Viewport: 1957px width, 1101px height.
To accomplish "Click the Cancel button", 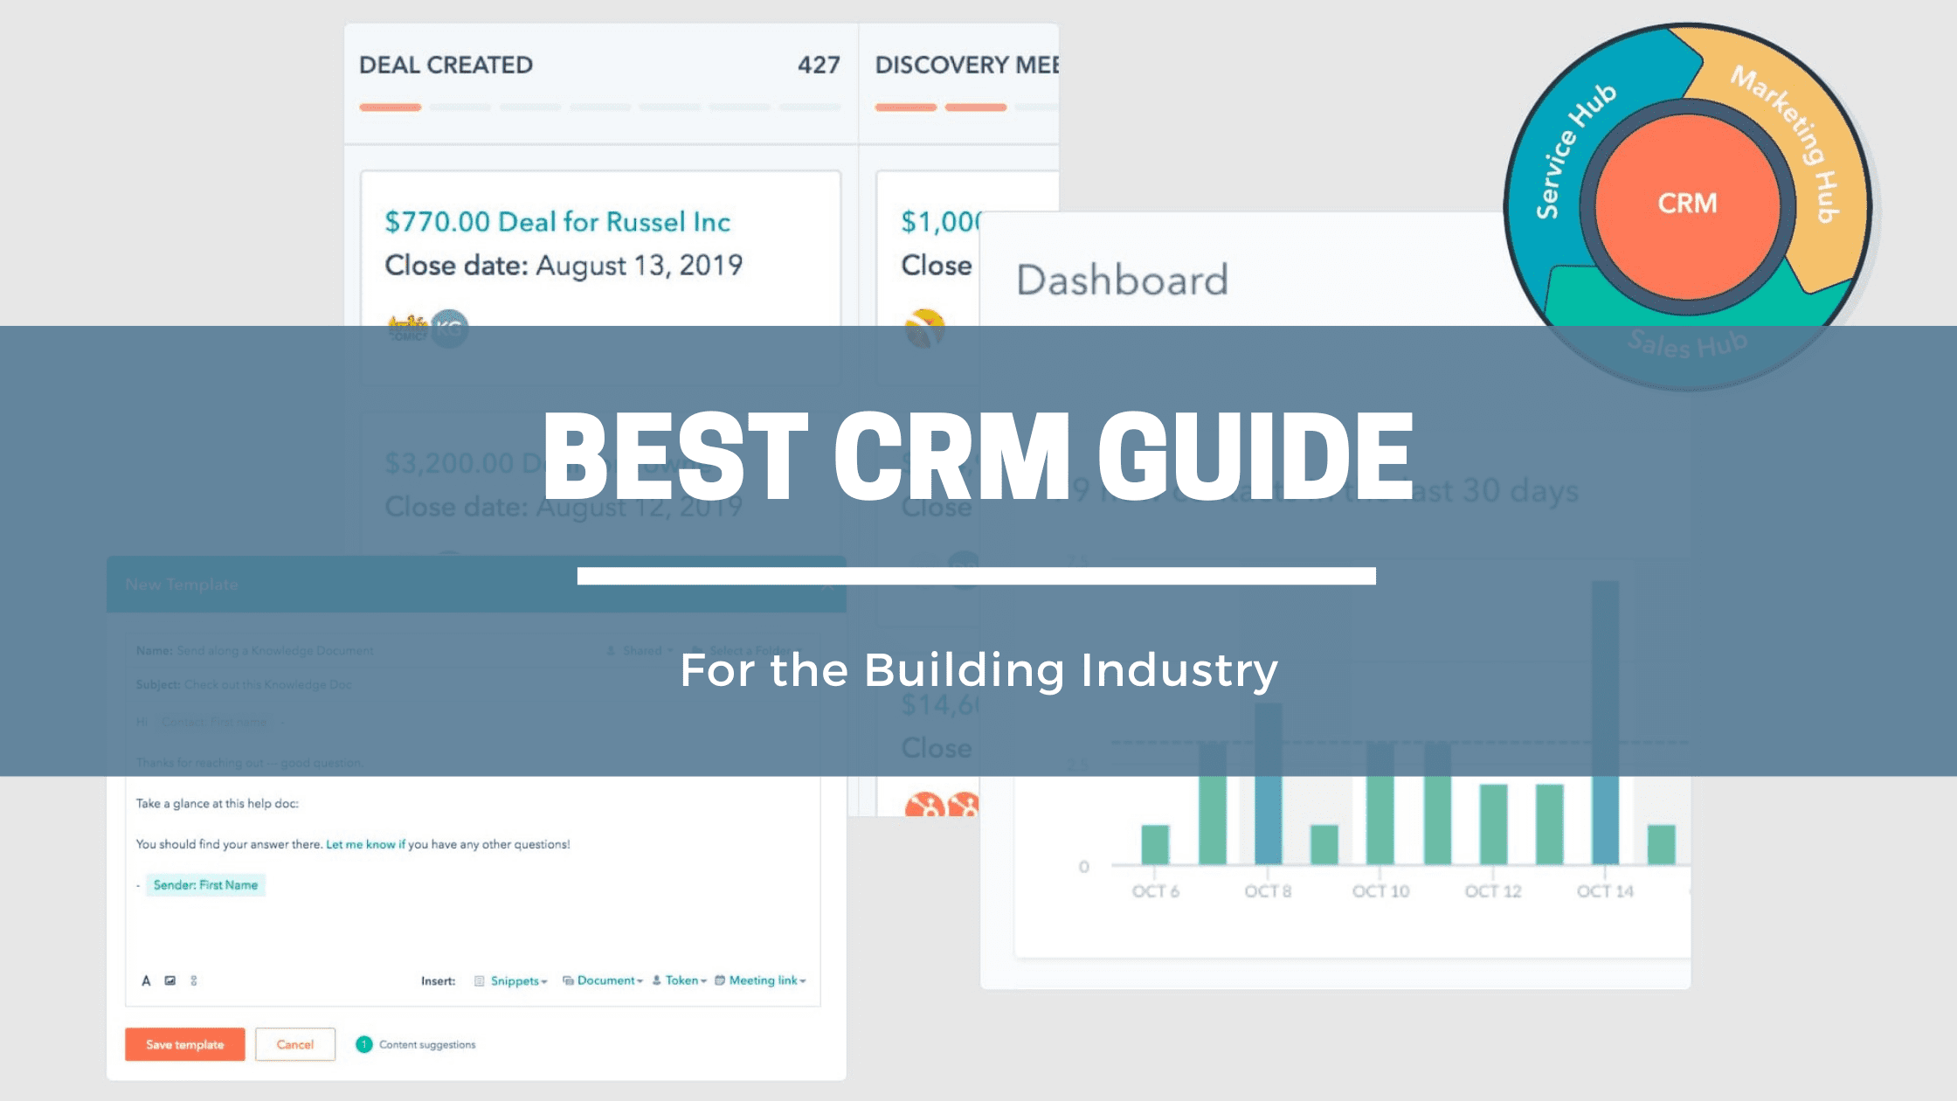I will [294, 1044].
